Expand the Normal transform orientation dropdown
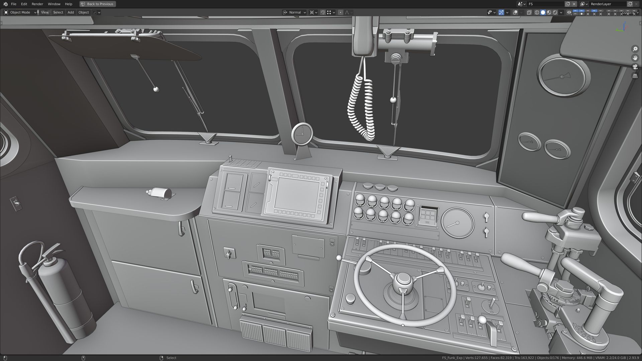The image size is (642, 361). coord(295,12)
